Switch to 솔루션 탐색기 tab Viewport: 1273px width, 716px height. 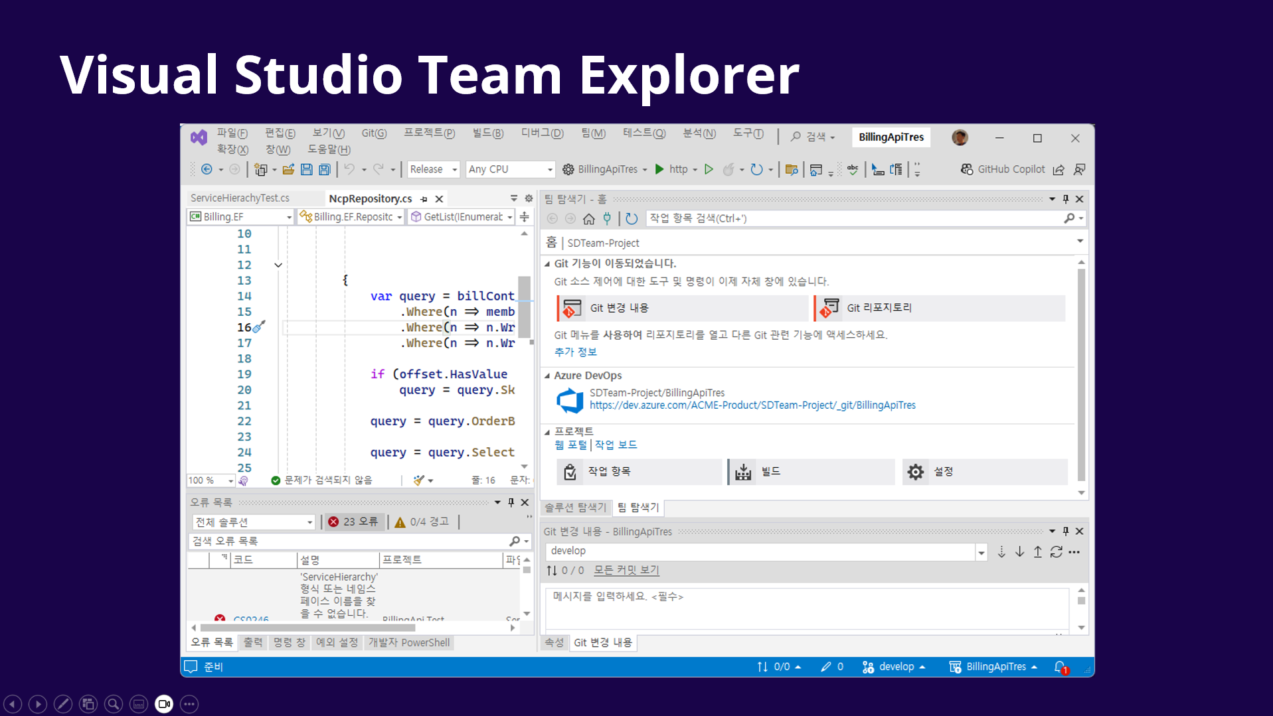click(x=575, y=508)
